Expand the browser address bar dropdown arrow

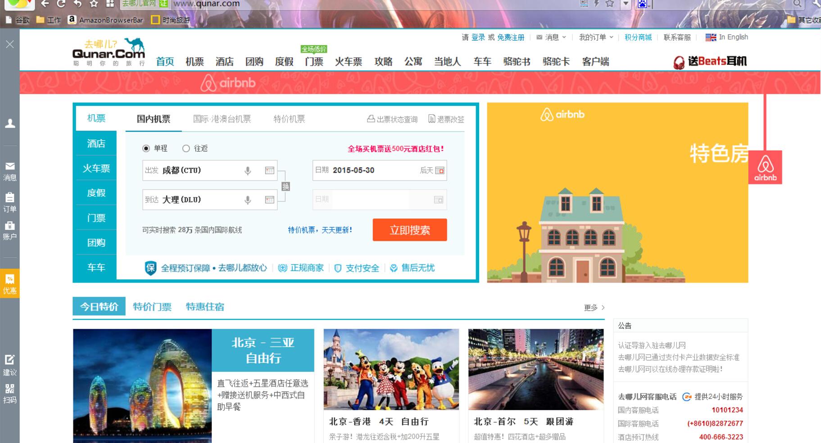(626, 4)
